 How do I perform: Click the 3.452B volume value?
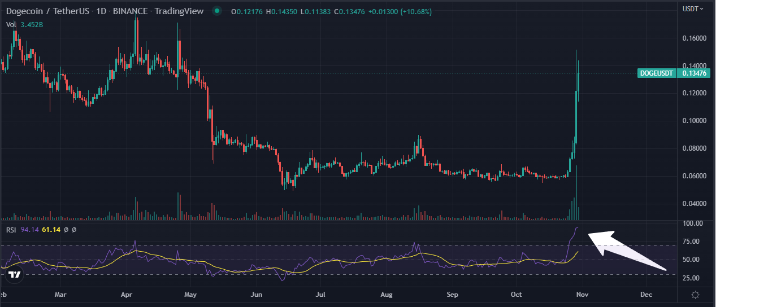pyautogui.click(x=32, y=24)
